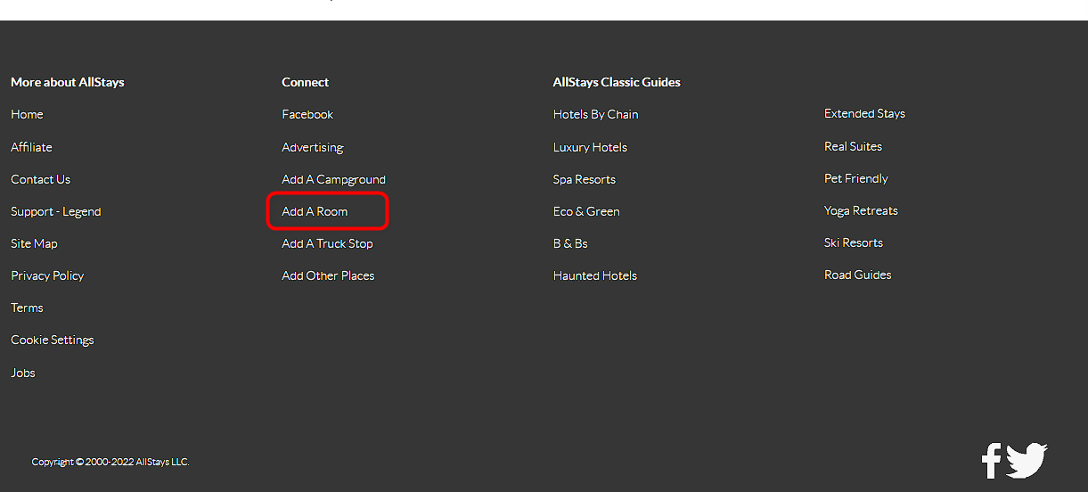Click Add Other Places
The width and height of the screenshot is (1088, 492).
point(328,275)
